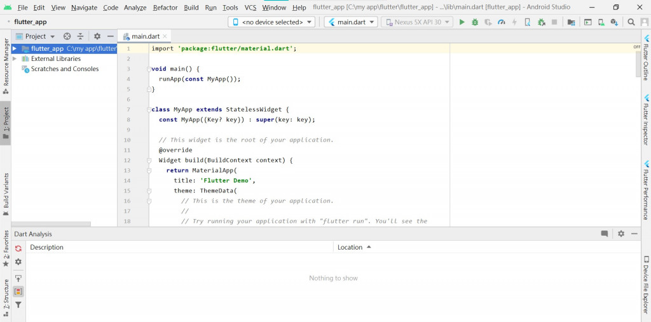The height and width of the screenshot is (322, 651).
Task: Click the Run with Coverage icon
Action: point(488,22)
